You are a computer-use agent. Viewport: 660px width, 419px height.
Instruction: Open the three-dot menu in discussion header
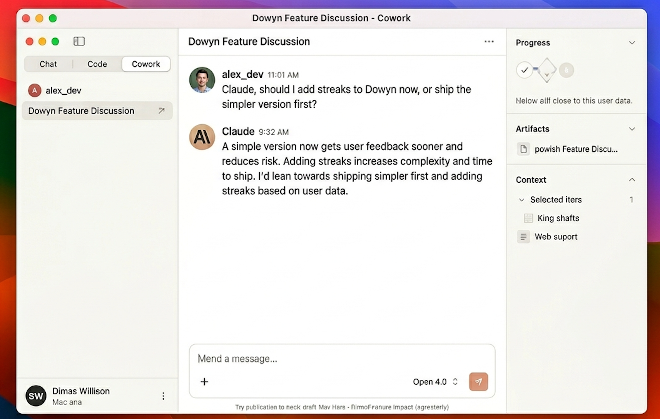pos(489,42)
